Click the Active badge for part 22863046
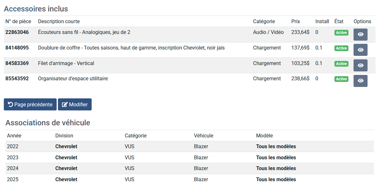The image size is (379, 185). point(341,33)
